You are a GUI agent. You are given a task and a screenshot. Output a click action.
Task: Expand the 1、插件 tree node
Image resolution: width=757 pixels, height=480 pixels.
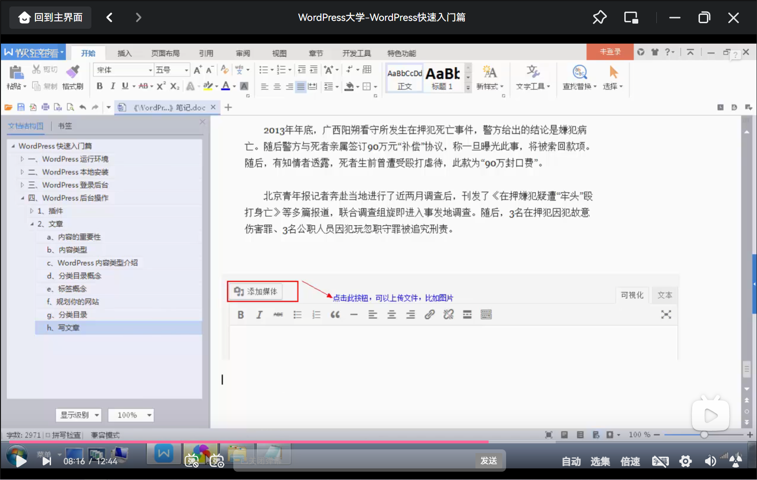pyautogui.click(x=32, y=211)
